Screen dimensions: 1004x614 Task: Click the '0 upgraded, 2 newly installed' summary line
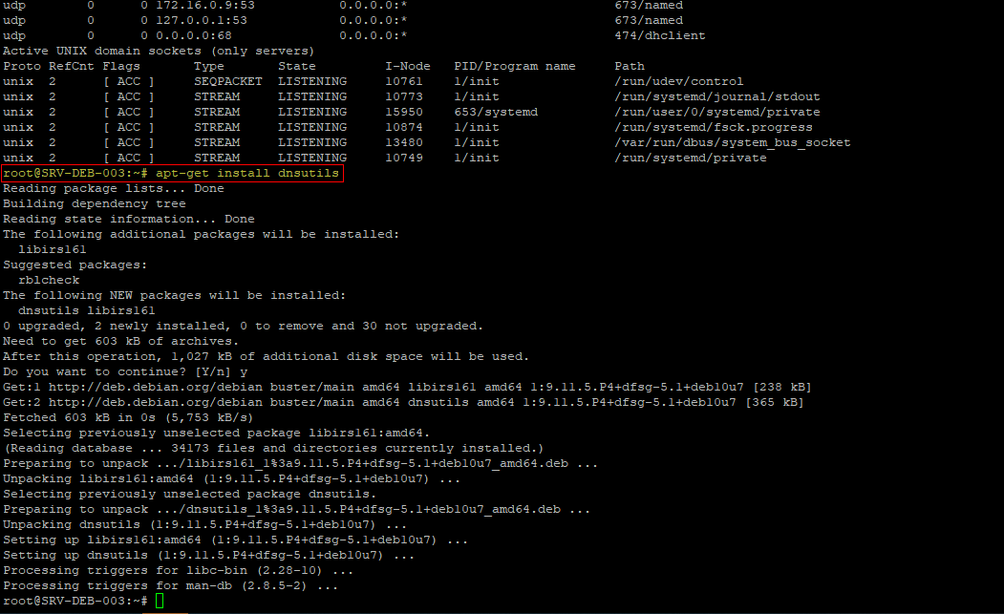point(243,326)
